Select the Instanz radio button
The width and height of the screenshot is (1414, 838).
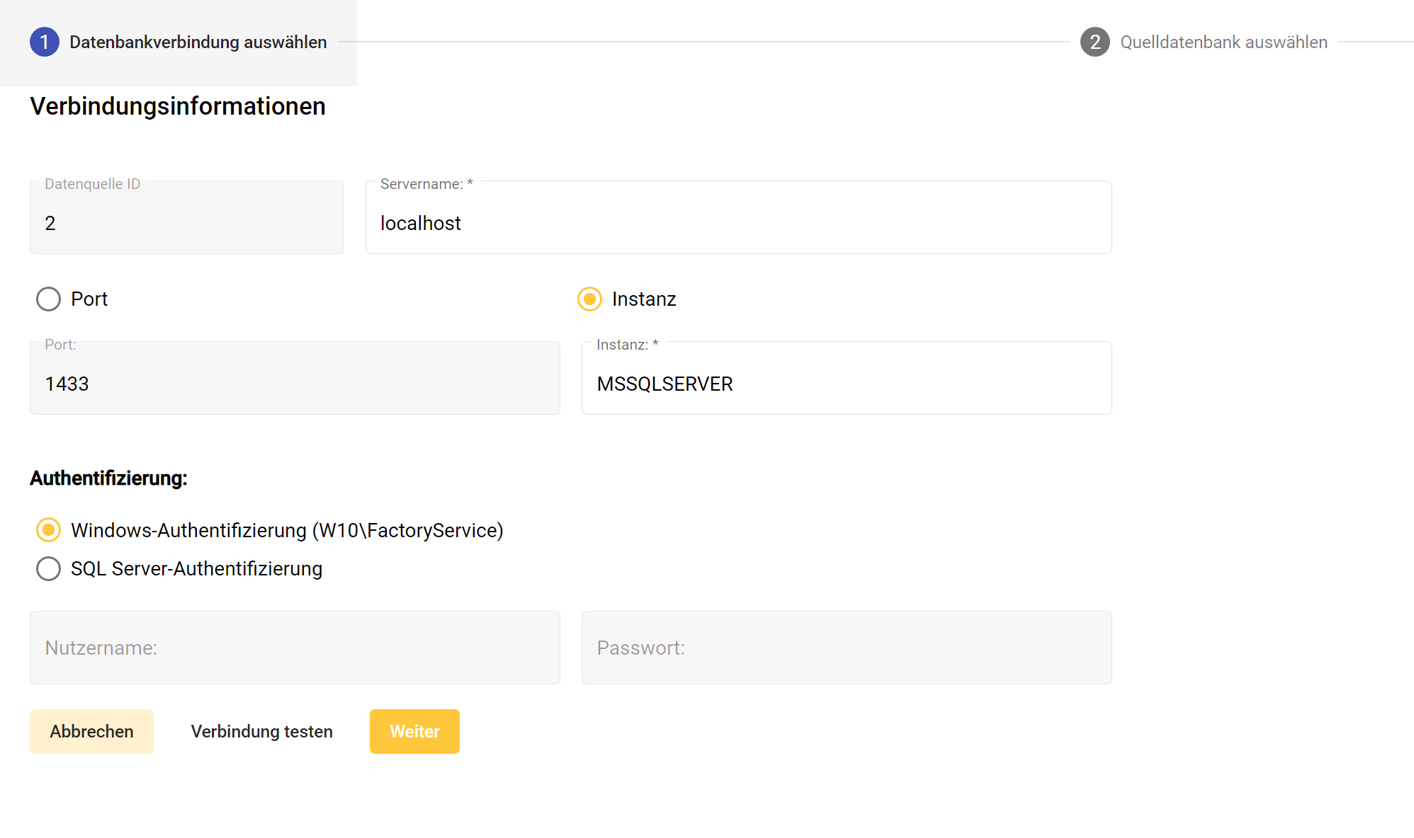pos(589,299)
